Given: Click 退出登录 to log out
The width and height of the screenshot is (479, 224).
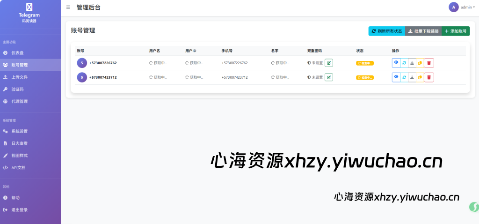Looking at the screenshot, I should [30, 210].
